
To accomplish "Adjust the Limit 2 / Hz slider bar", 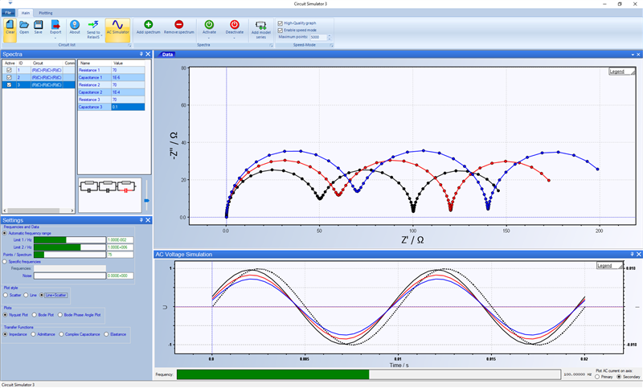I will (70, 247).
